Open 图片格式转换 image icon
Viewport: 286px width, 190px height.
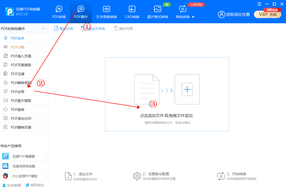(157, 9)
